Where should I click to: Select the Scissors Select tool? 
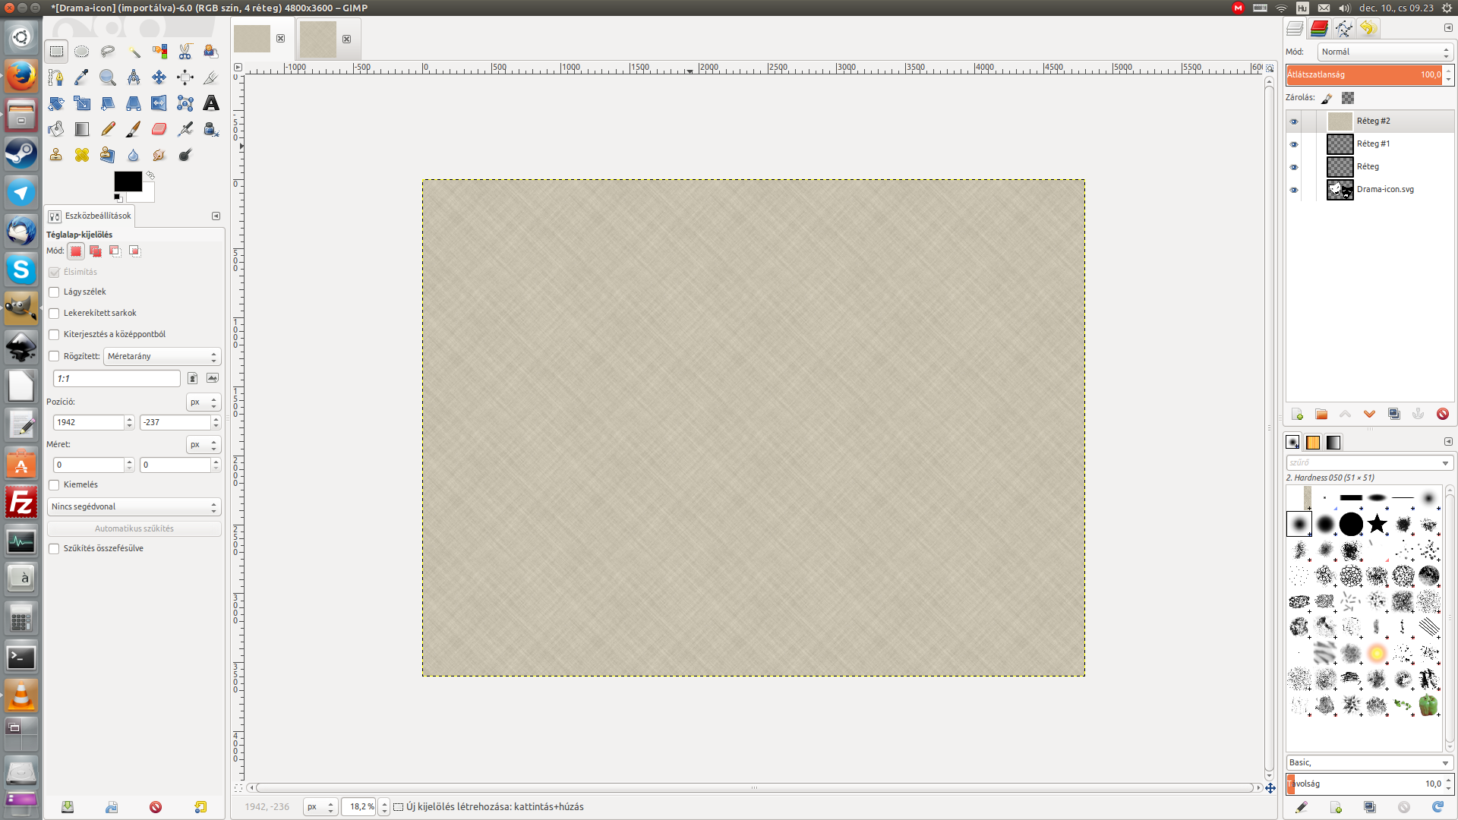coord(185,52)
